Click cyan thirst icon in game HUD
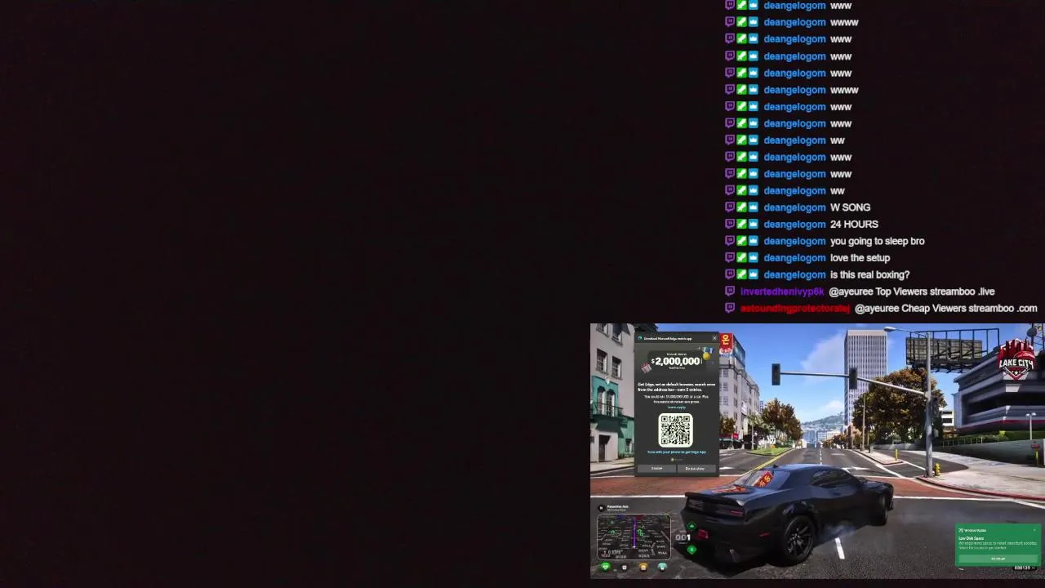The width and height of the screenshot is (1045, 588). (662, 567)
